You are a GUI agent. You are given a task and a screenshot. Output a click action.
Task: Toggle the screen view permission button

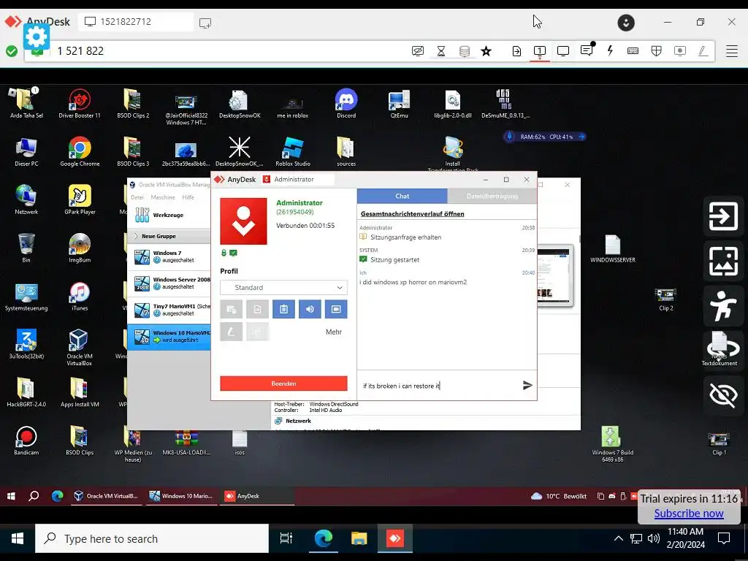(336, 309)
